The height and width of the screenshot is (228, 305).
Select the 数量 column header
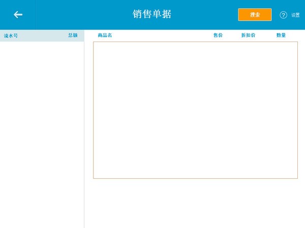point(281,35)
